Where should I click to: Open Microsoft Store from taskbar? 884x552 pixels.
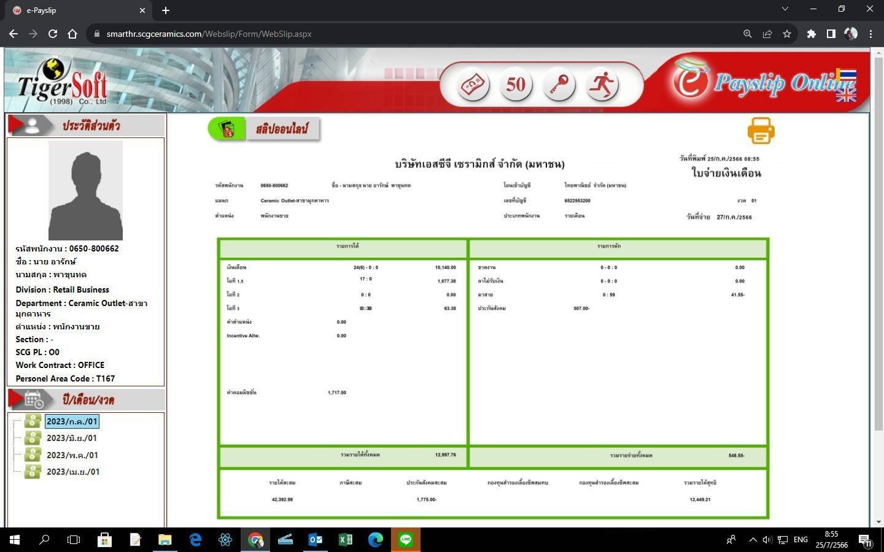pyautogui.click(x=104, y=540)
